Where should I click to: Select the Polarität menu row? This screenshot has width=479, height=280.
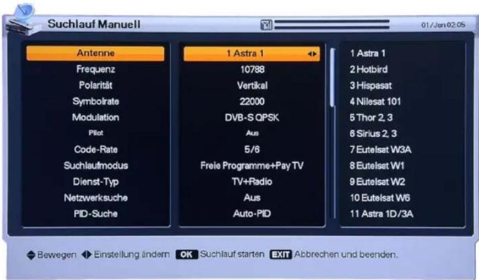pyautogui.click(x=95, y=85)
